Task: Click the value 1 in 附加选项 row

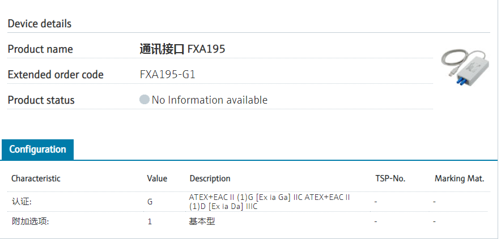Action: tap(150, 221)
